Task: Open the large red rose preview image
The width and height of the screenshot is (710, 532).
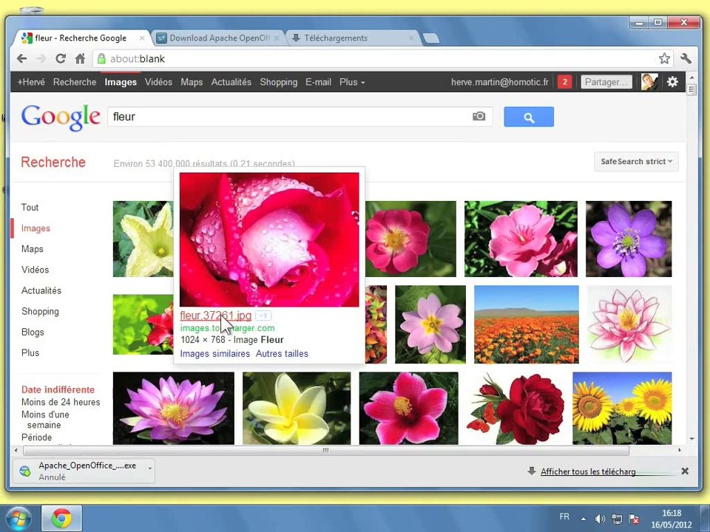Action: (x=269, y=239)
